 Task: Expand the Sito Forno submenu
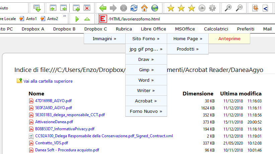(146, 39)
